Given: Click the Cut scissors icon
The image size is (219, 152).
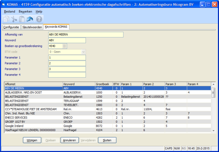Looking at the screenshot, I should 14,19.
